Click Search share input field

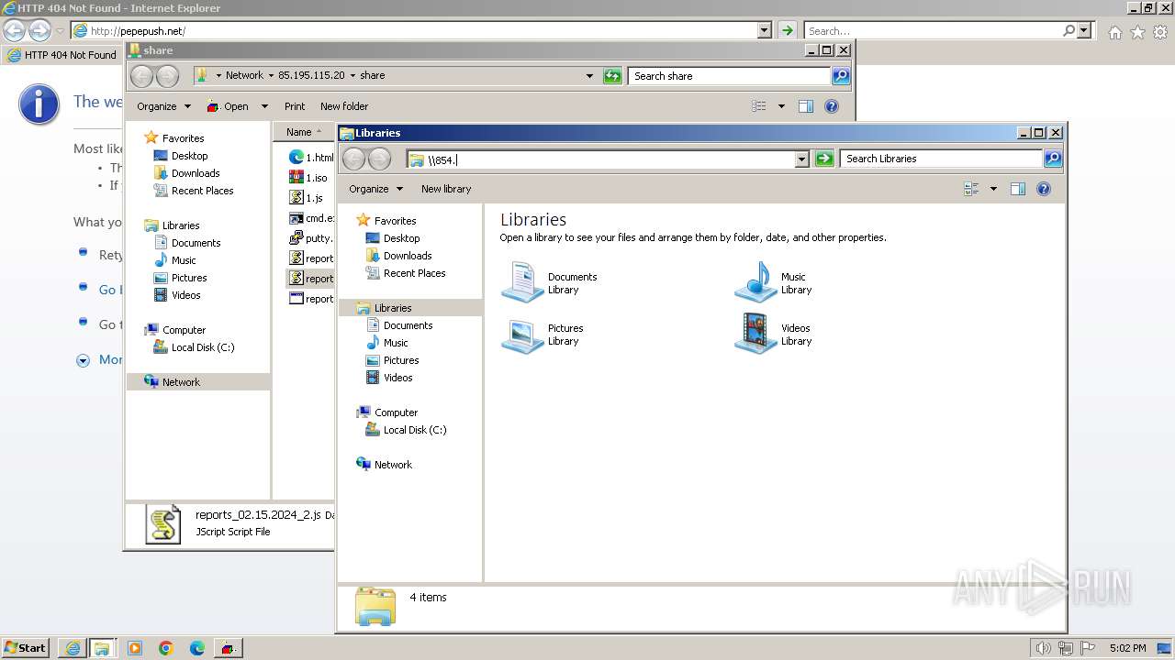point(730,76)
